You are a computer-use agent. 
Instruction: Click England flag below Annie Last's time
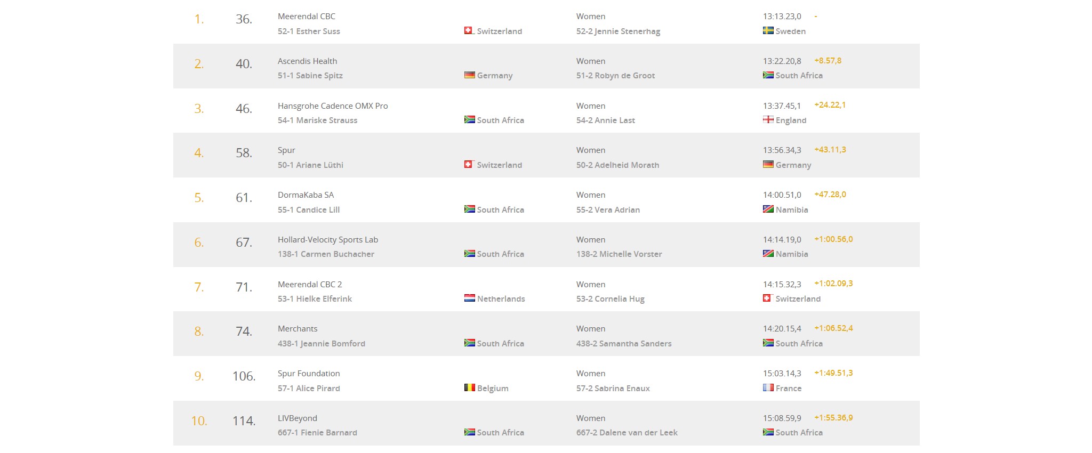coord(768,120)
